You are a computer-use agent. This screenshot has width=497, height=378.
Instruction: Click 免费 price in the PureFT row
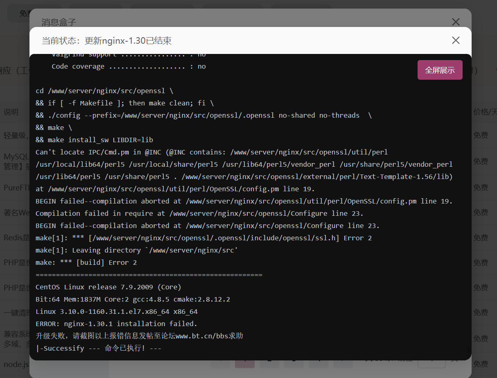tap(481, 188)
